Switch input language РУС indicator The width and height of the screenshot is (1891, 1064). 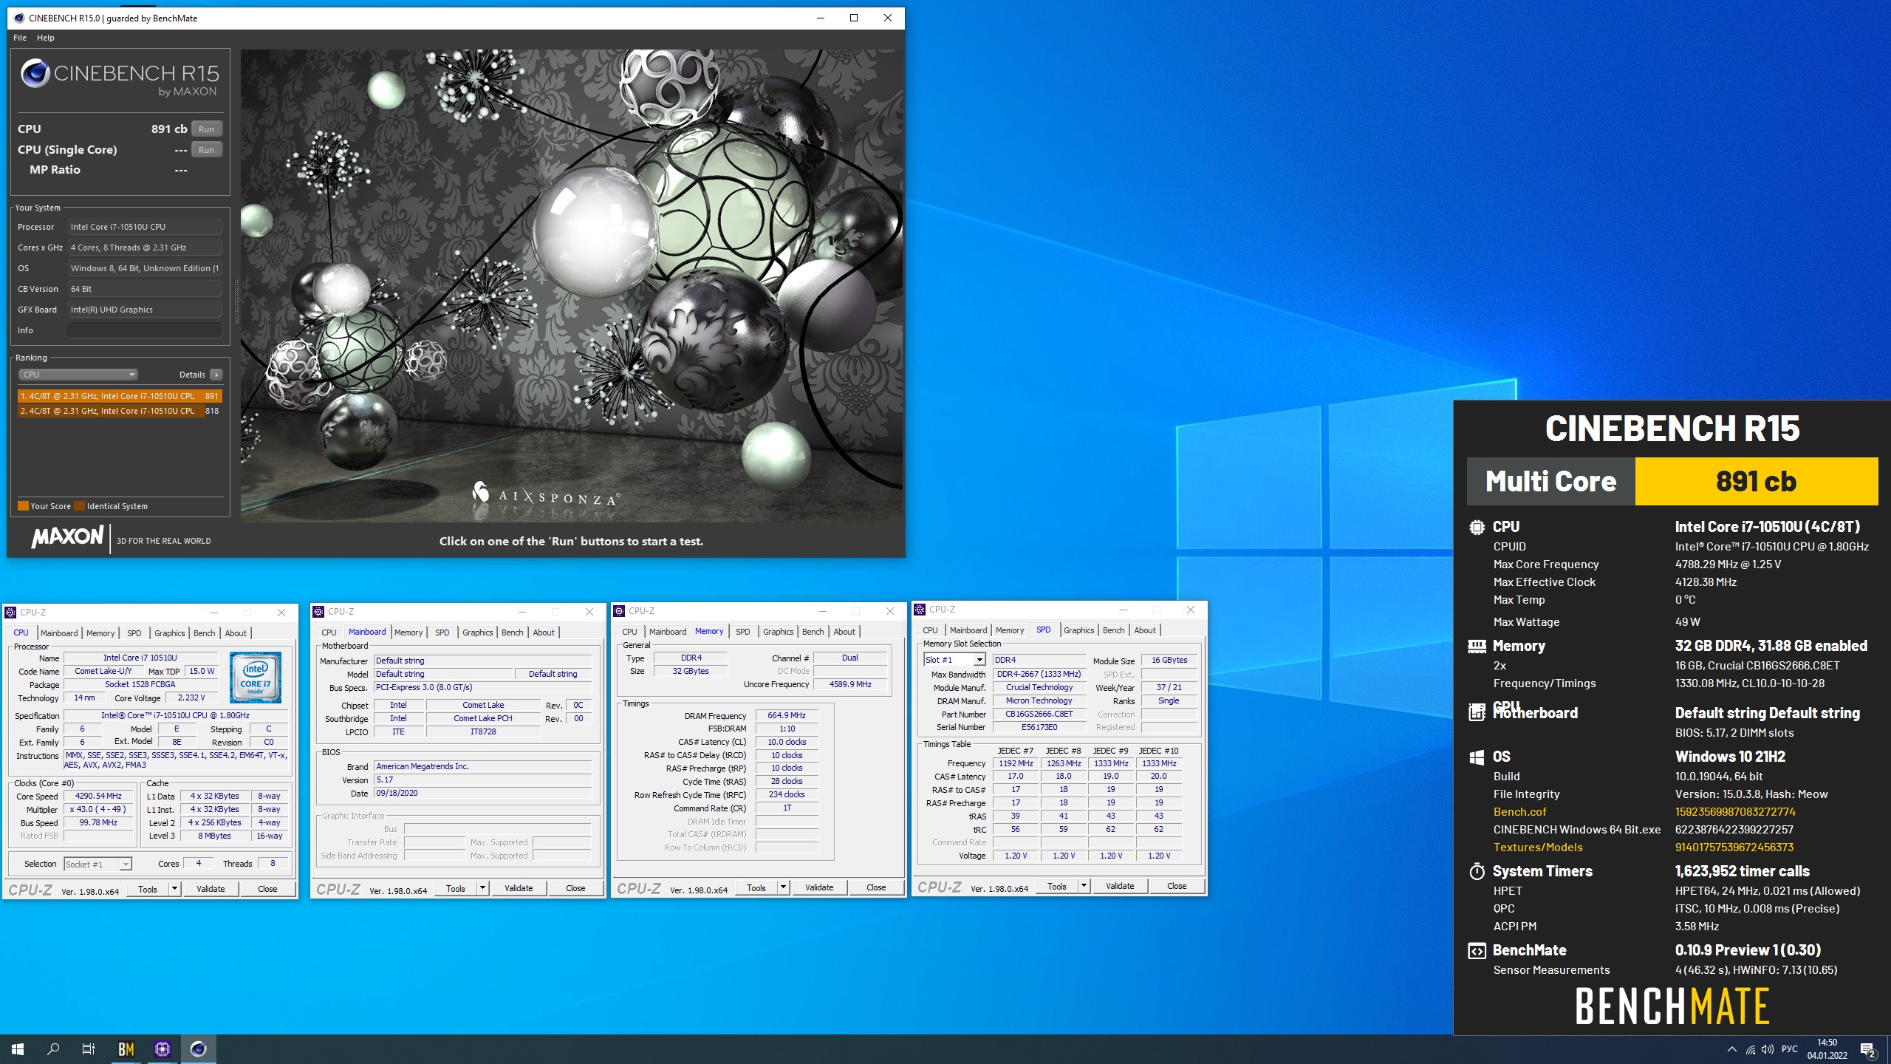1790,1049
